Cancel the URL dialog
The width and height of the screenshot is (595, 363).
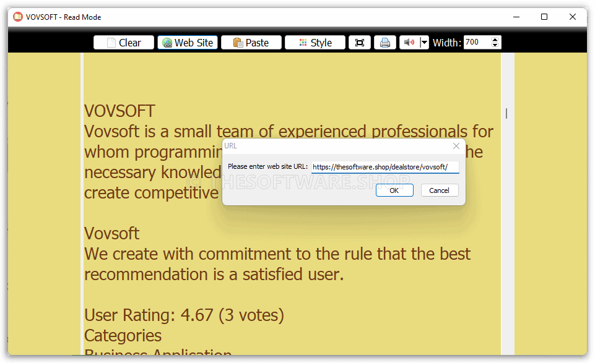coord(440,190)
